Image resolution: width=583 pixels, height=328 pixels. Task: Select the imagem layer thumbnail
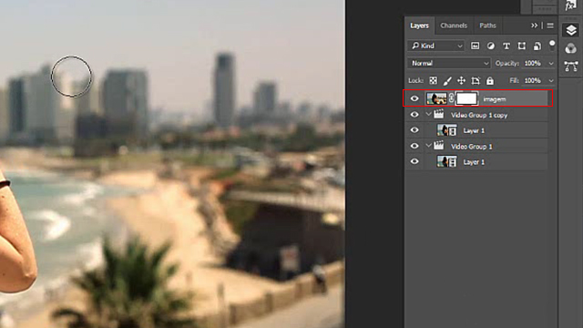pyautogui.click(x=436, y=98)
